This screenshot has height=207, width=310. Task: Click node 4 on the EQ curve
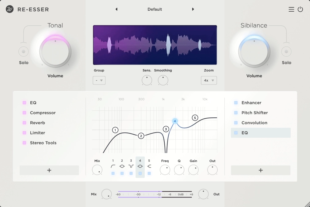tap(175, 121)
